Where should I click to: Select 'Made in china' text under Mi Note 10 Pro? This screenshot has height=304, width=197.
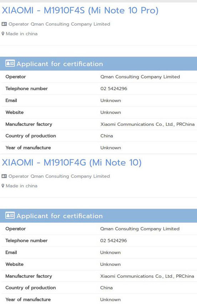click(x=22, y=34)
